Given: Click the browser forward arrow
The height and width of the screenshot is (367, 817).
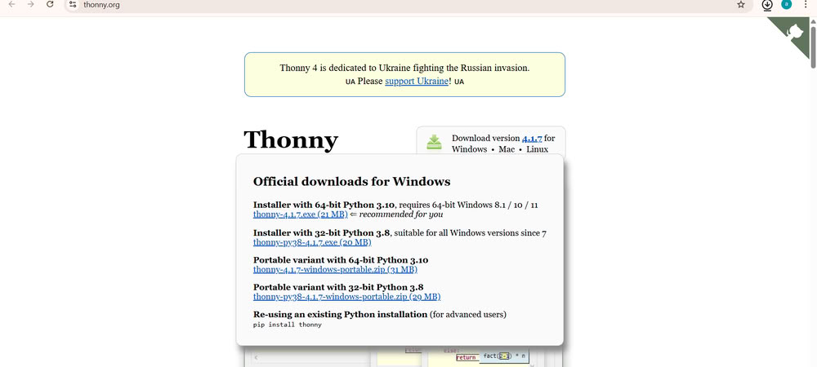Looking at the screenshot, I should pyautogui.click(x=31, y=4).
